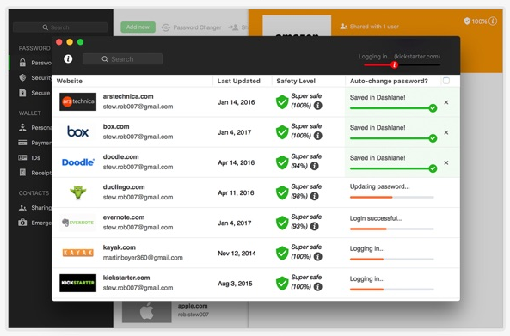The image size is (510, 336).
Task: Click the Aug 3, 2015 date cell
Action: click(235, 284)
